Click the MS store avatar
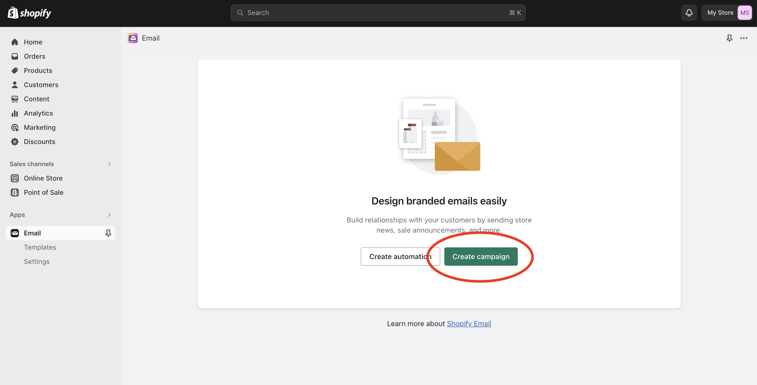 (x=744, y=13)
